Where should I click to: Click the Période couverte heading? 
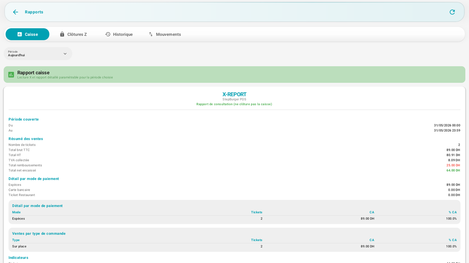pos(23,119)
